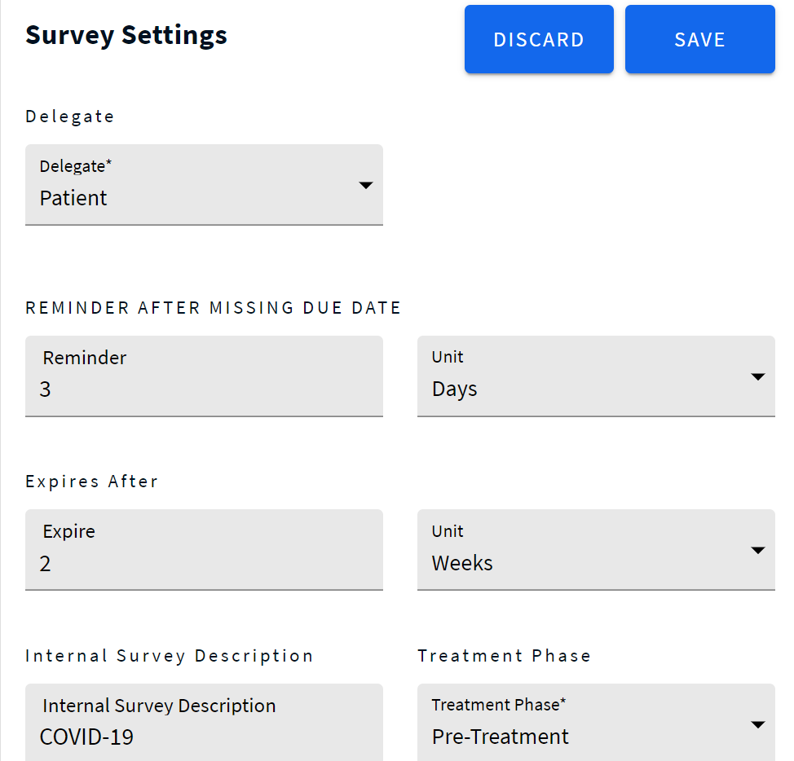The image size is (794, 761).
Task: Focus the COVID-19 description field
Action: (204, 737)
